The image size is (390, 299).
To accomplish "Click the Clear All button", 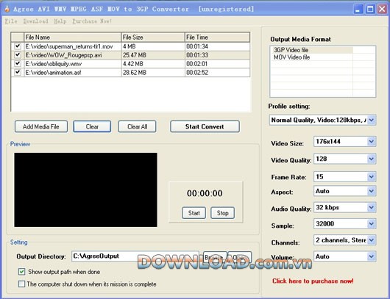I will [x=138, y=126].
